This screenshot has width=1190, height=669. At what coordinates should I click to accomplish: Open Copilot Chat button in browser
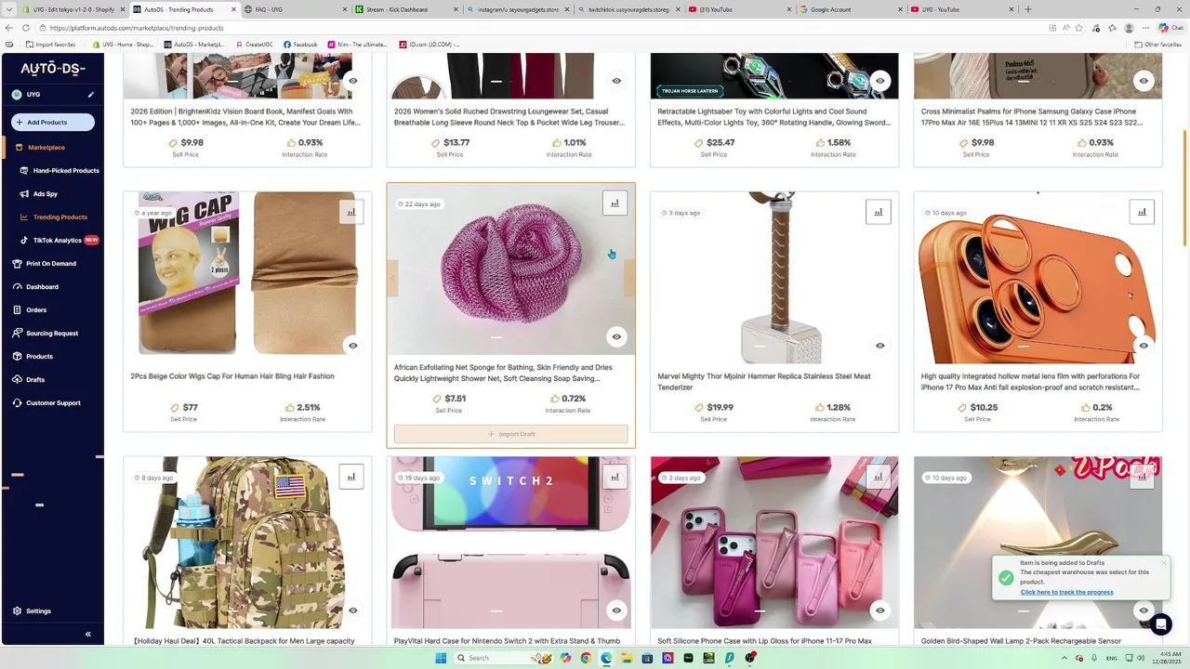coord(1170,28)
